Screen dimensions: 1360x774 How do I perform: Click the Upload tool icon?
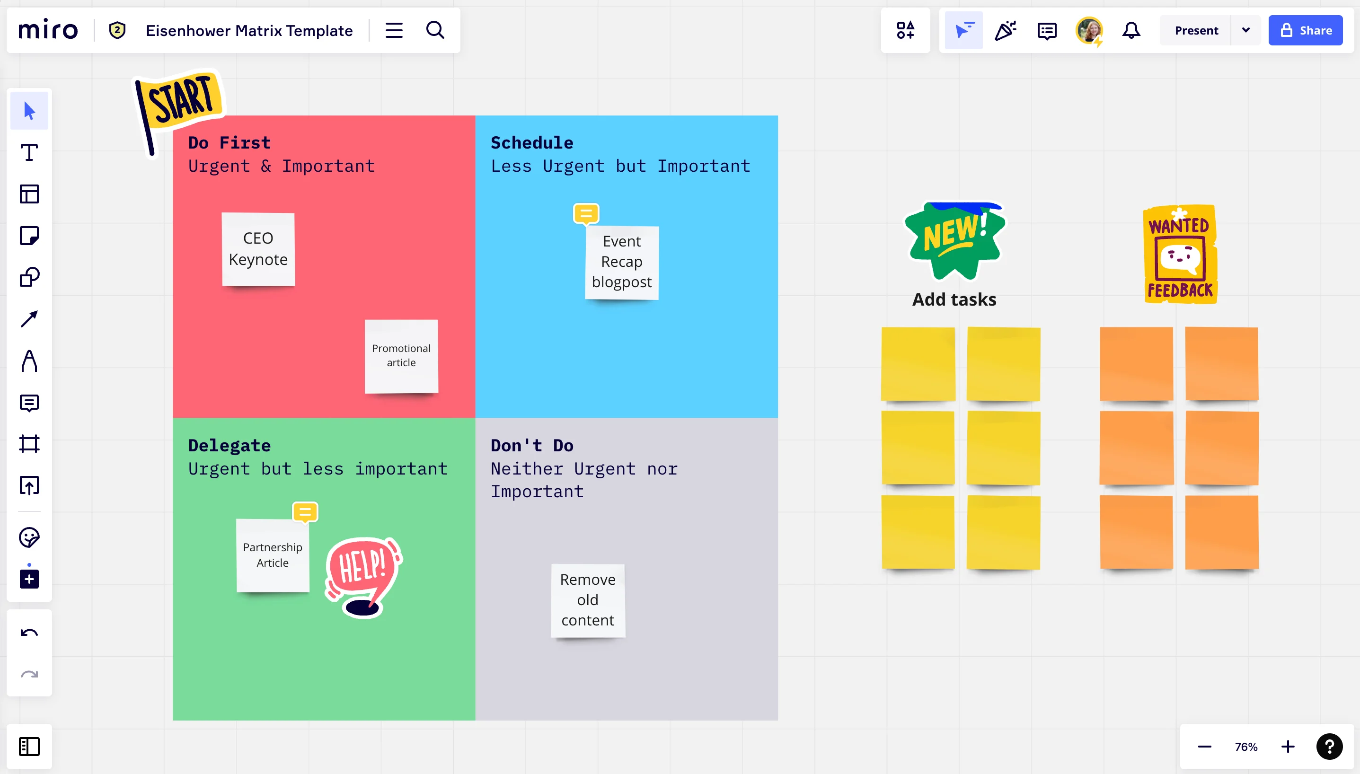pyautogui.click(x=29, y=485)
